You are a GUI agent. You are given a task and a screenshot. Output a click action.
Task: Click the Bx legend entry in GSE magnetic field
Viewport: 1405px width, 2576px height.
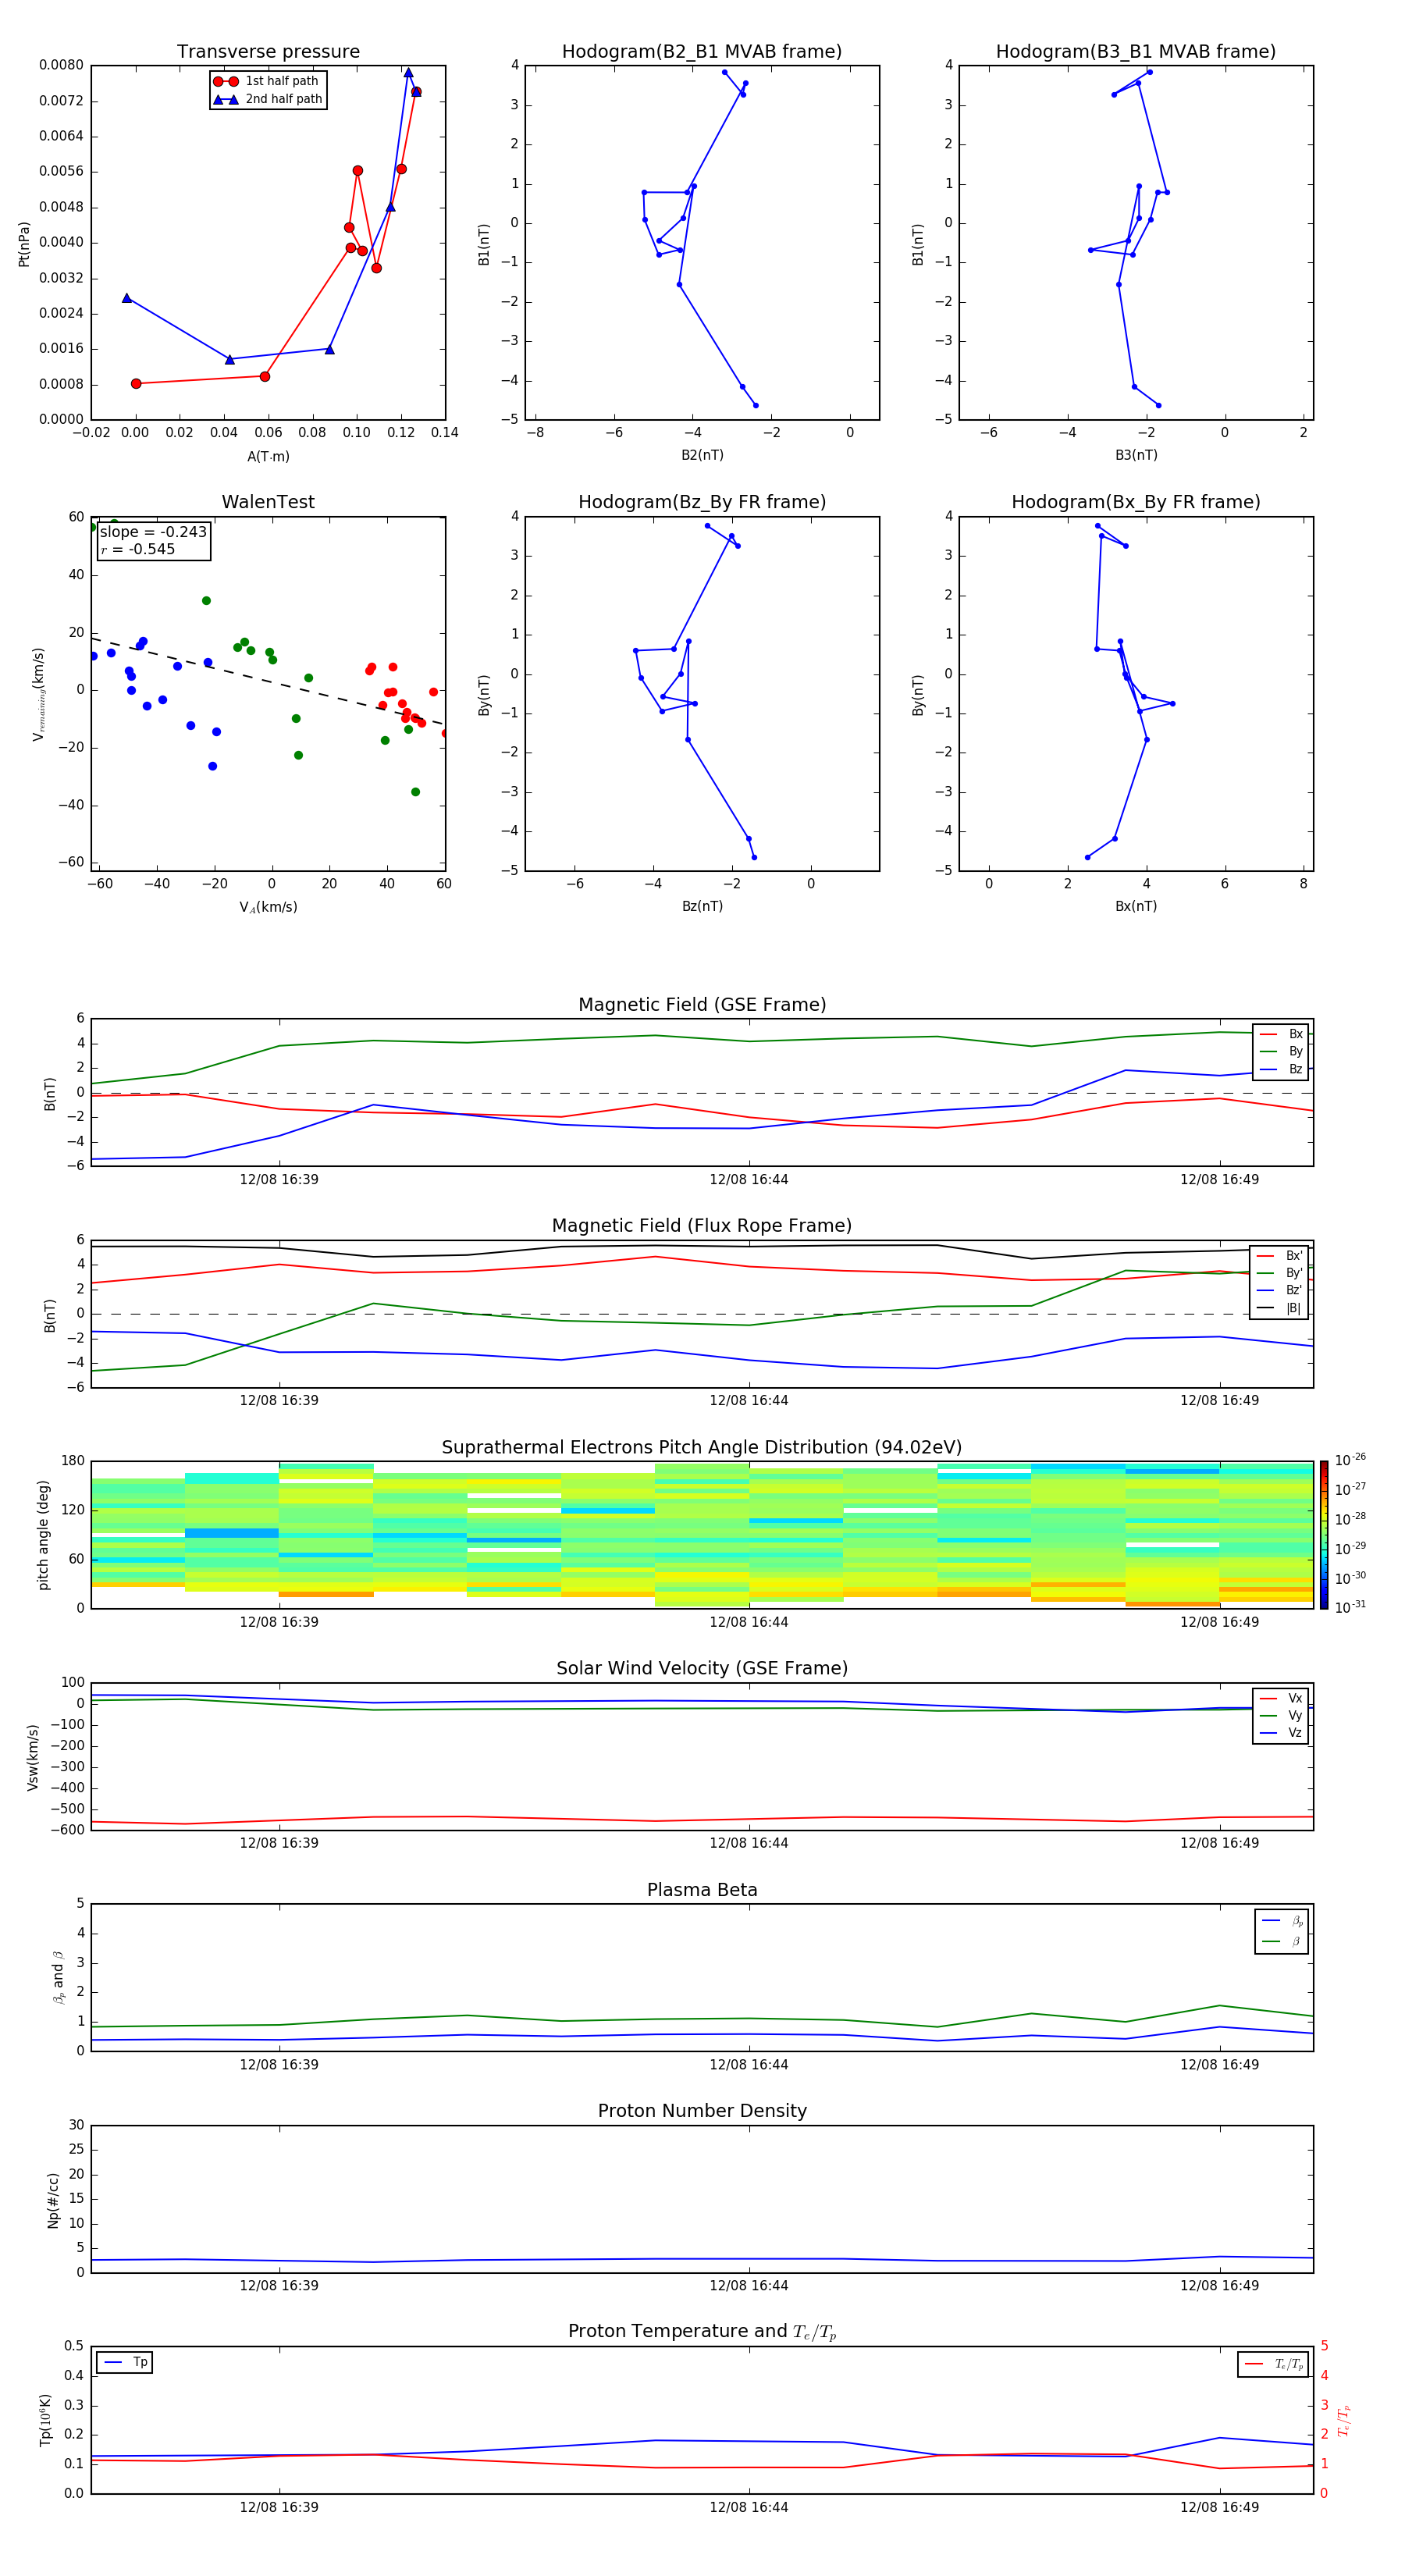(1281, 1034)
